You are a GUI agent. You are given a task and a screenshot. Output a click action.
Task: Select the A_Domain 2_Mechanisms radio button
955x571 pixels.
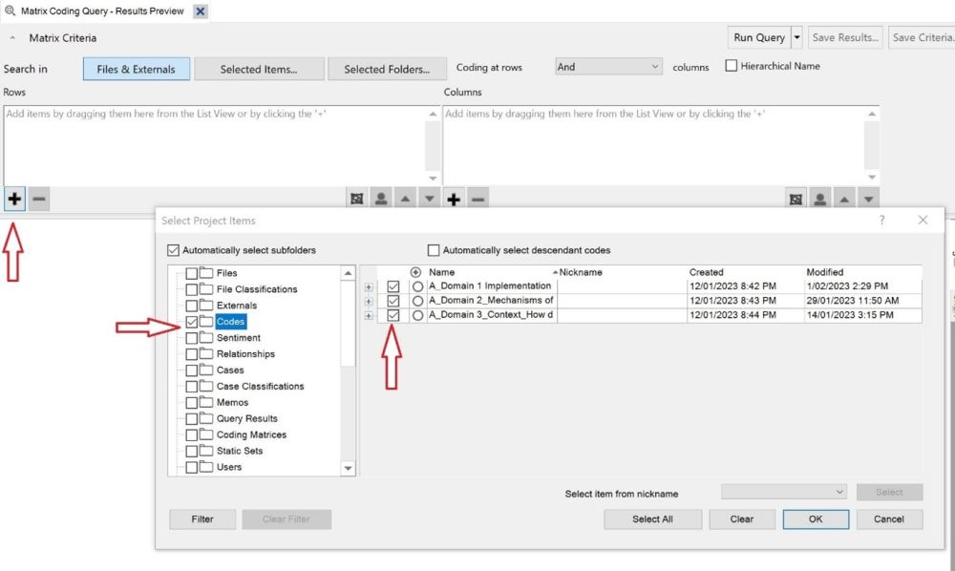click(x=417, y=301)
